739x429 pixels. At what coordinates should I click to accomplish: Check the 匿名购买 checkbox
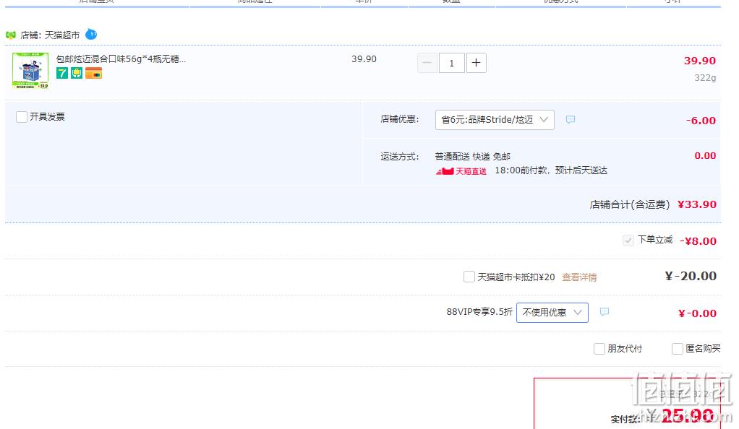pos(678,349)
